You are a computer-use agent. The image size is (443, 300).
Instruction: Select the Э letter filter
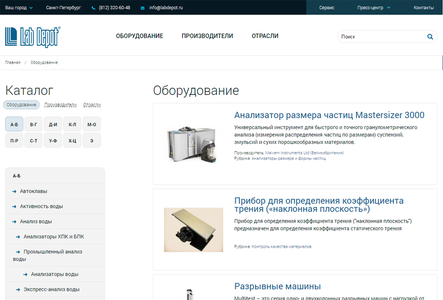point(92,140)
